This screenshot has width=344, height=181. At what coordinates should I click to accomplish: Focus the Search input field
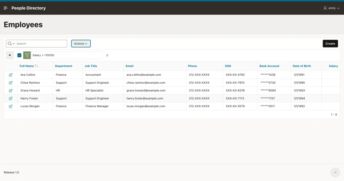41,44
